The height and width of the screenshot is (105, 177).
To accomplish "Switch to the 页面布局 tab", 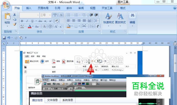I will point(43,8).
